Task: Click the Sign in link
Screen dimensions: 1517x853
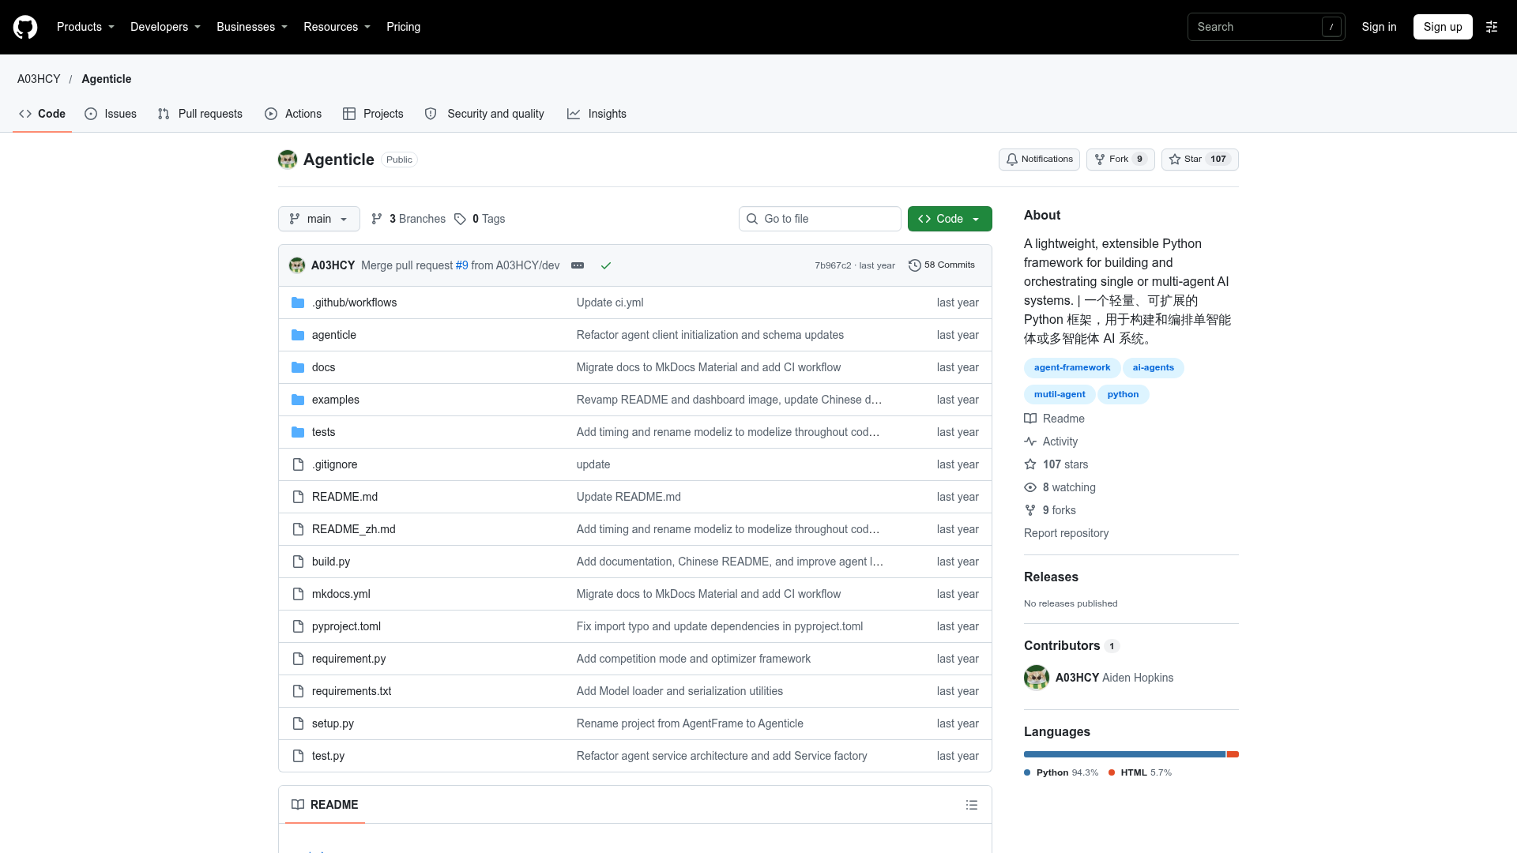Action: coord(1379,27)
